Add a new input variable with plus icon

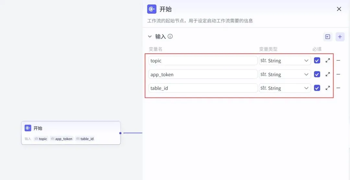[x=340, y=37]
